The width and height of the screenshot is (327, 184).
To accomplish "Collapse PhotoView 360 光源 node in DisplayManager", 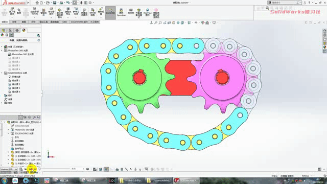I will coord(2,51).
